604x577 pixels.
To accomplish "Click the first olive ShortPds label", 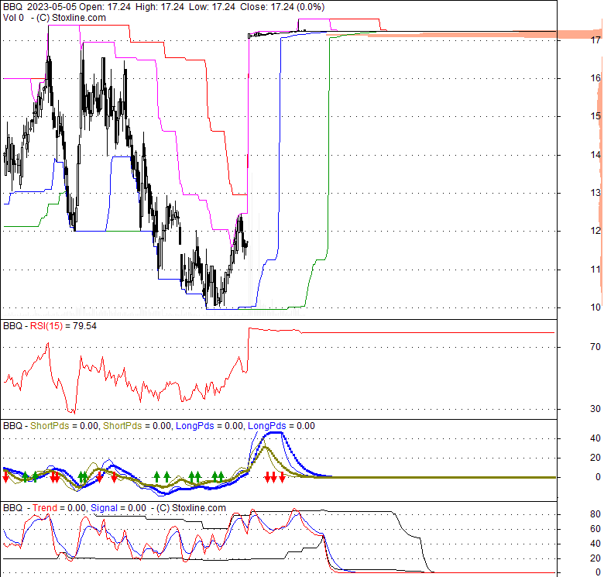I will point(50,426).
